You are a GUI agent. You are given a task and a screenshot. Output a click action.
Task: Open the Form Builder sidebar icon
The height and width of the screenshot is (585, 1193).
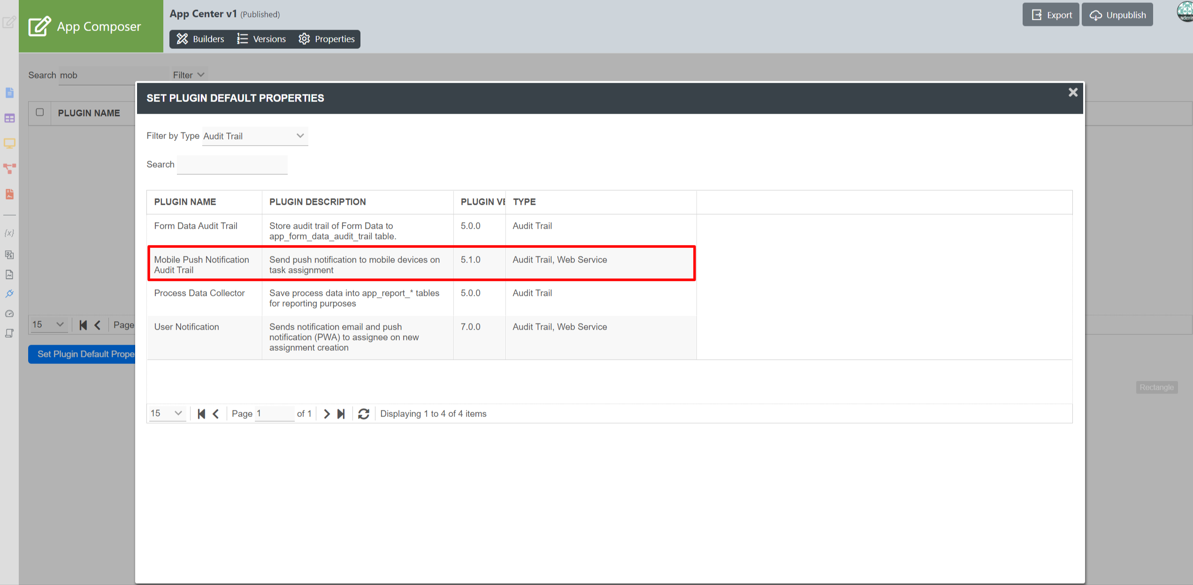[9, 93]
